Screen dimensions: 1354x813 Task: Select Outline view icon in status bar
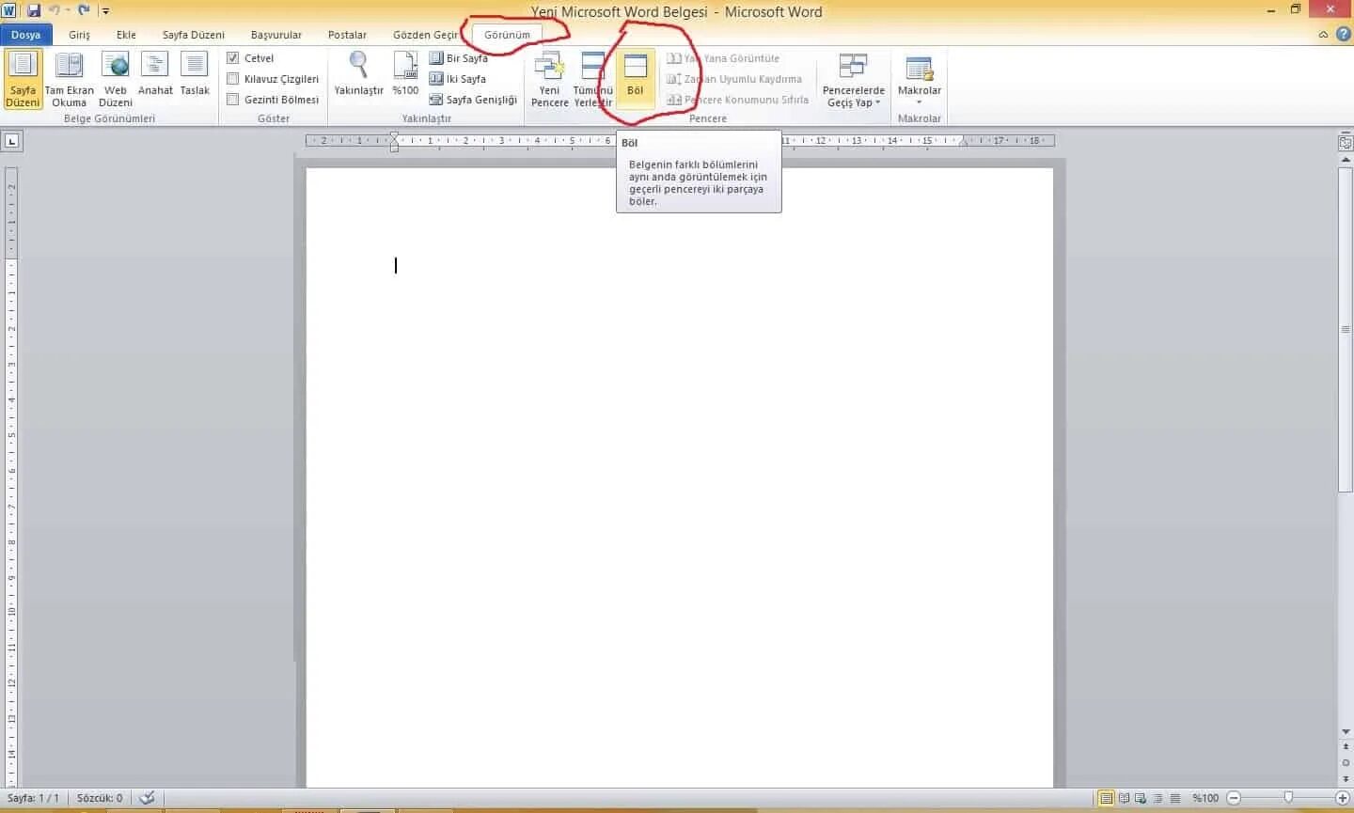coord(1157,798)
